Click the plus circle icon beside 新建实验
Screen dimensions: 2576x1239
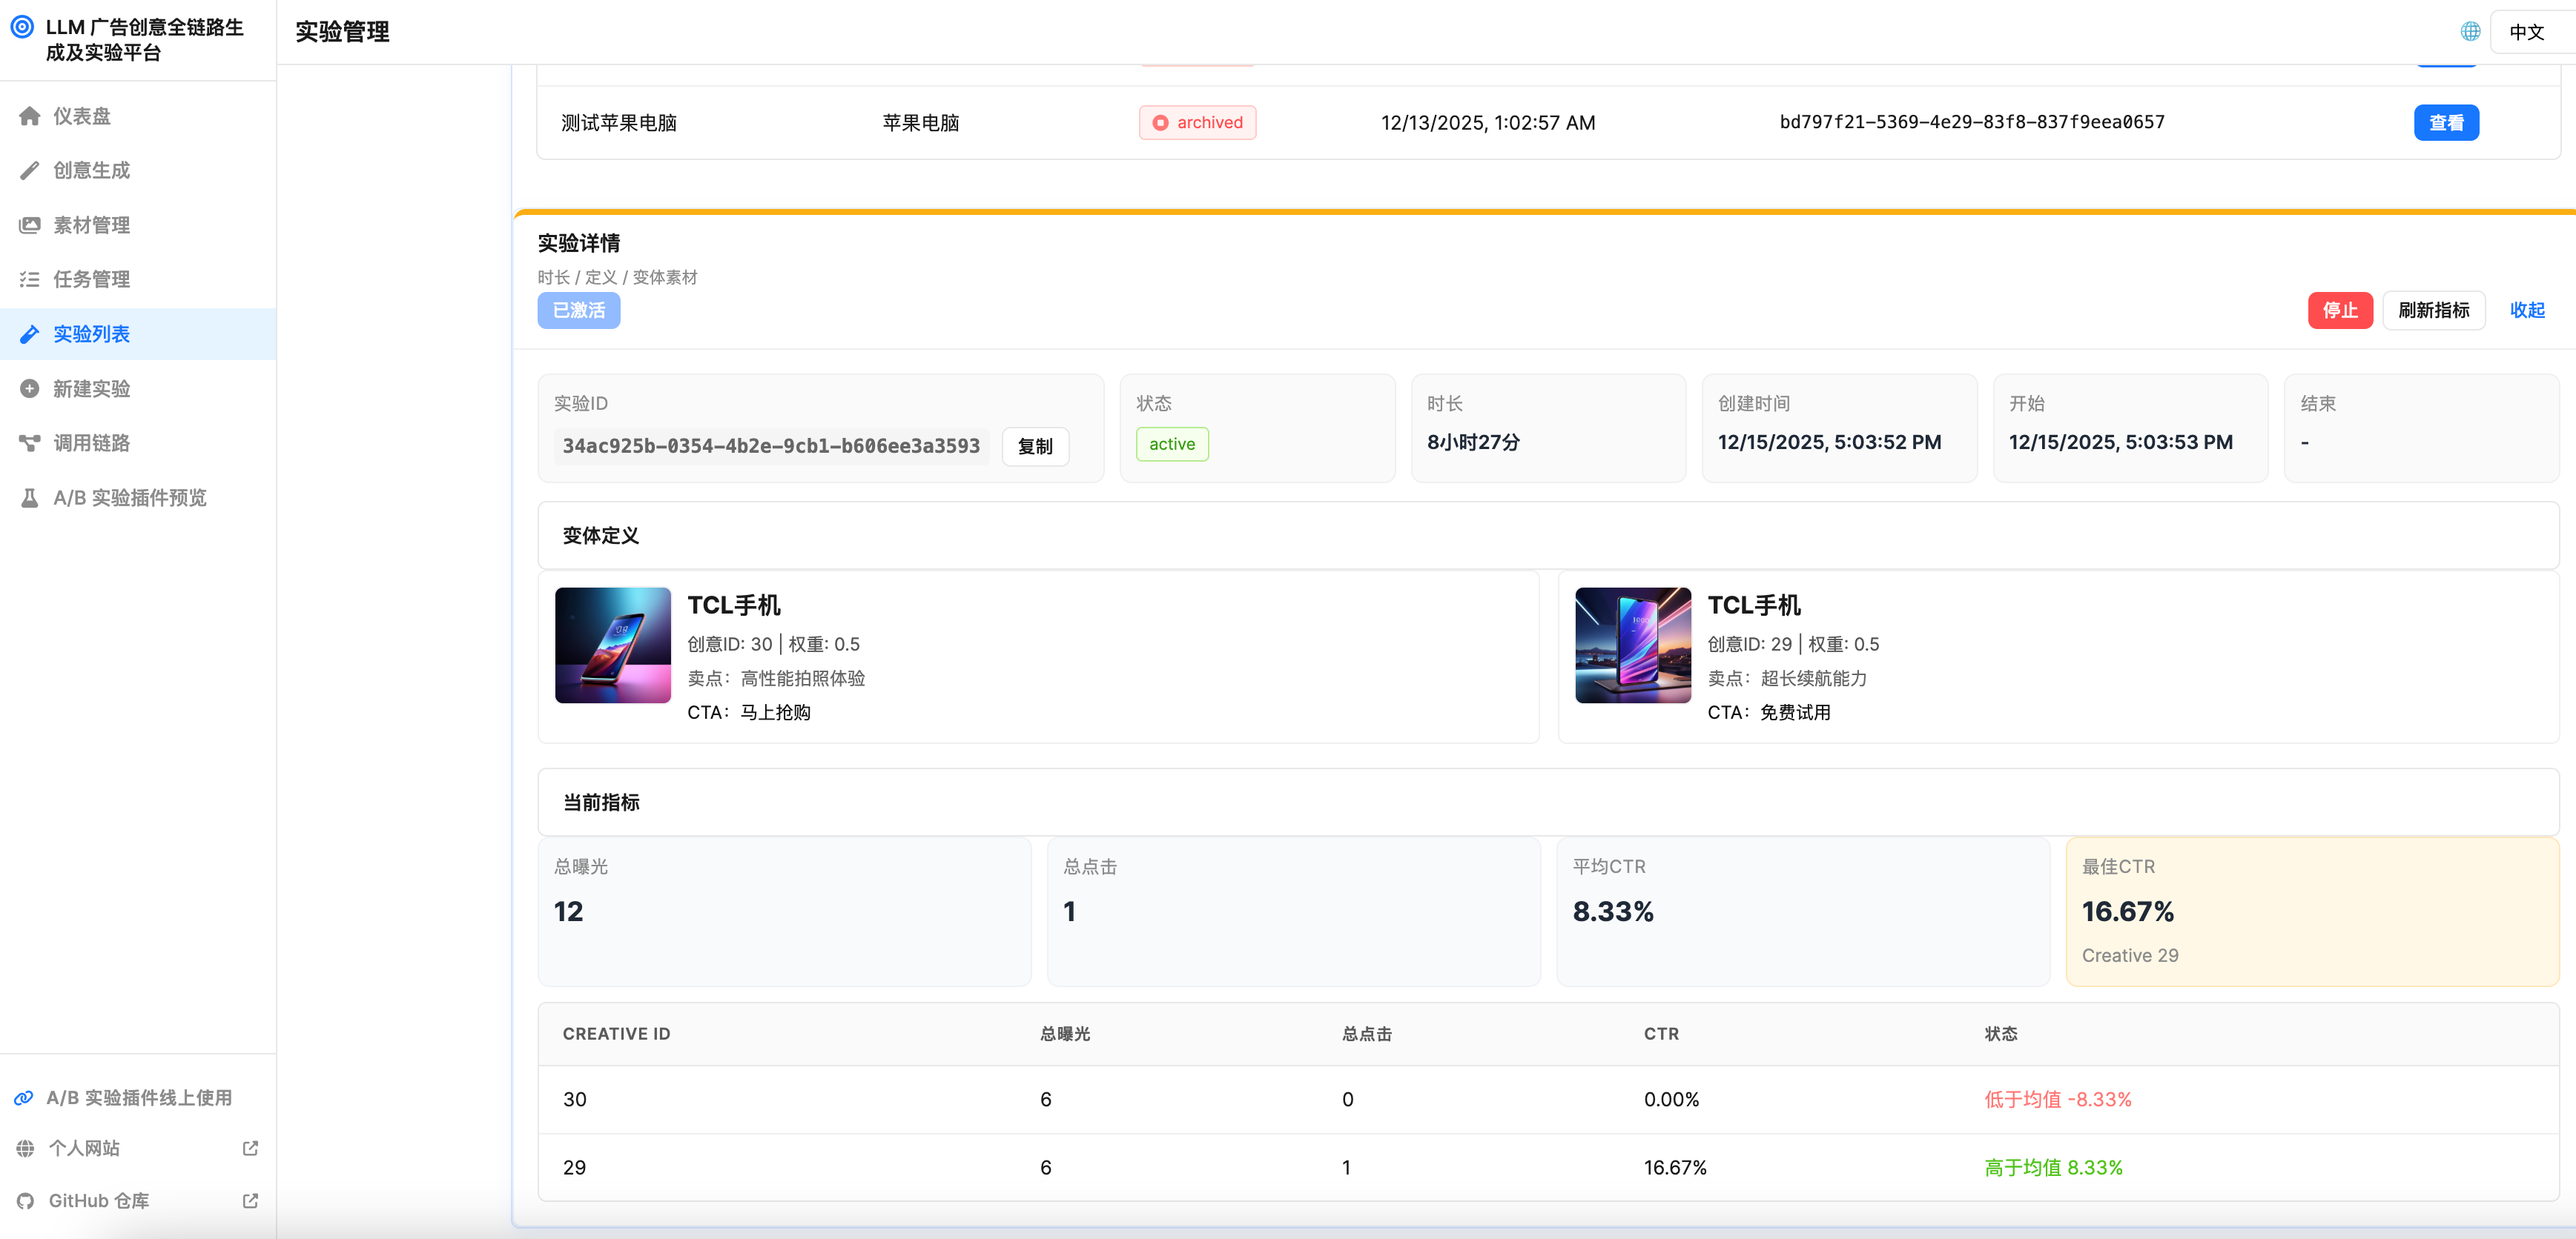click(x=30, y=389)
